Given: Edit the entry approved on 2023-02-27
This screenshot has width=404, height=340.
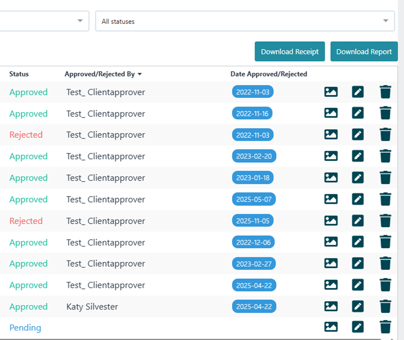Looking at the screenshot, I should pos(358,263).
